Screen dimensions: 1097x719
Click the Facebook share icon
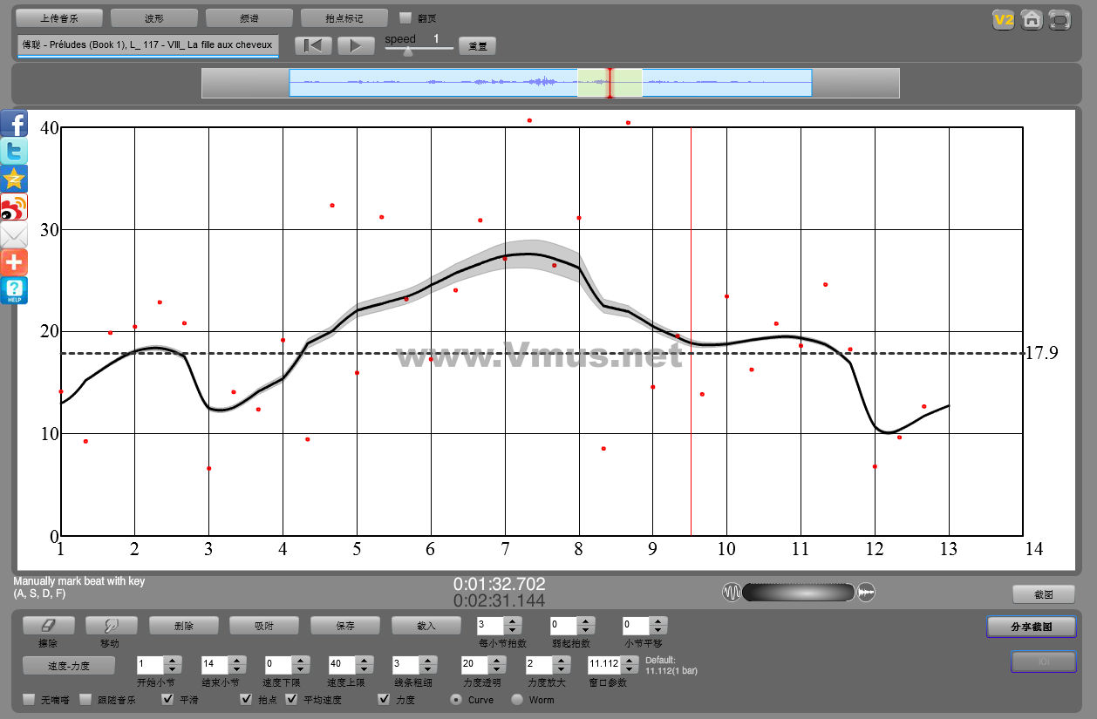tap(15, 123)
